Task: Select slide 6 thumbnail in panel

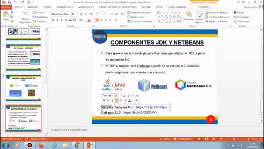Action: tap(24, 88)
